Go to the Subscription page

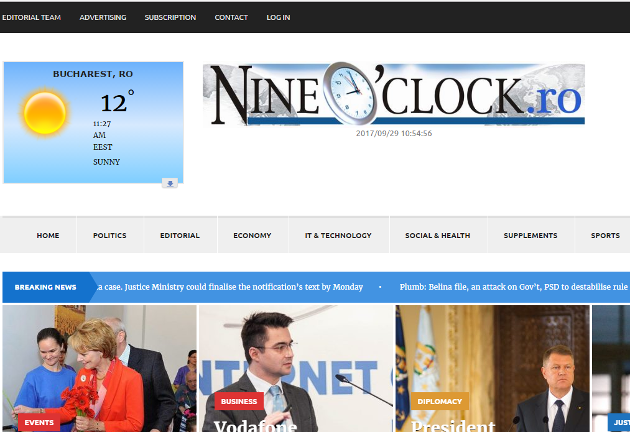click(170, 17)
